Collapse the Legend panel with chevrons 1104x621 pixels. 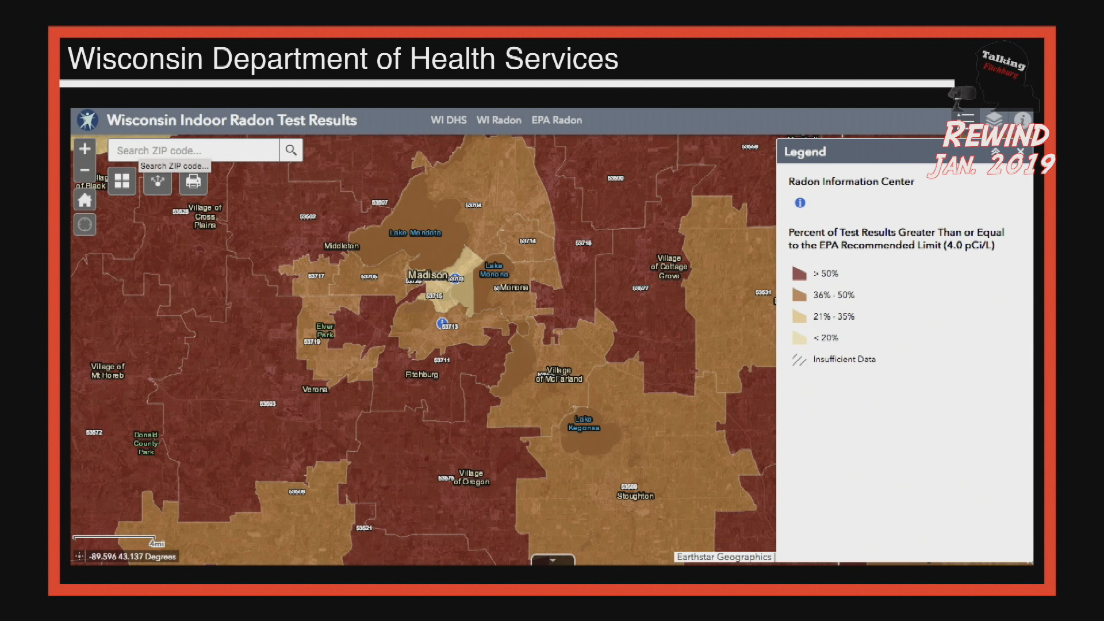pos(995,152)
